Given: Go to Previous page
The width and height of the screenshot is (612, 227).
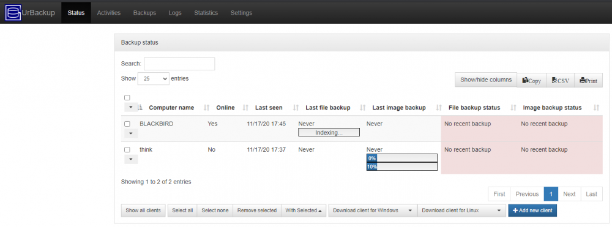Looking at the screenshot, I should [x=528, y=194].
